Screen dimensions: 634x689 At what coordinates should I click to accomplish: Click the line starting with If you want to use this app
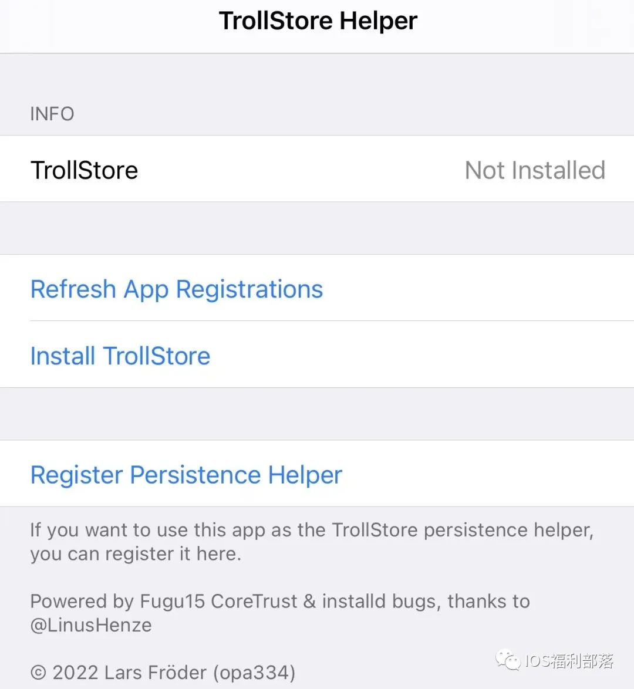pyautogui.click(x=312, y=530)
